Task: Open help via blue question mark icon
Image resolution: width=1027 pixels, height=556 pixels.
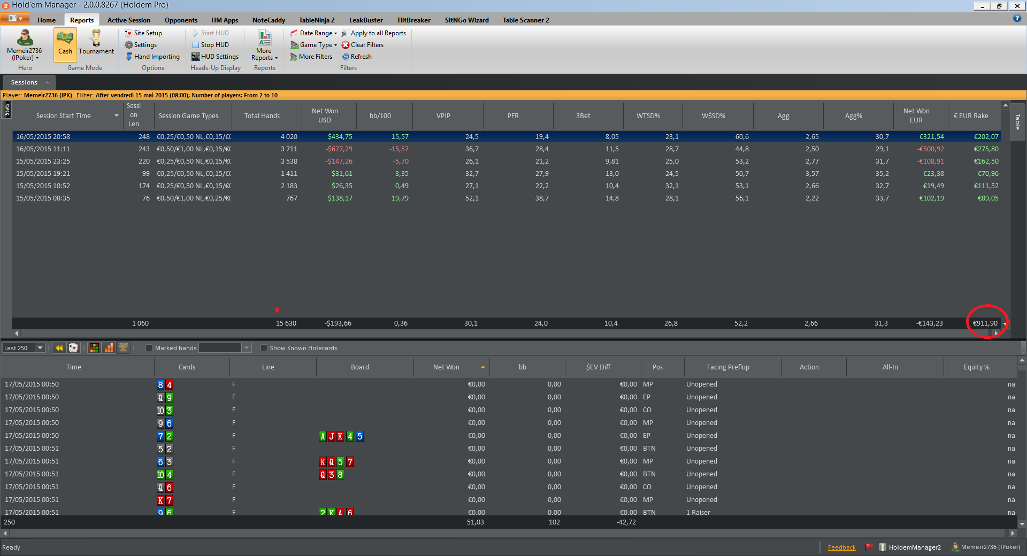Action: (x=1017, y=18)
